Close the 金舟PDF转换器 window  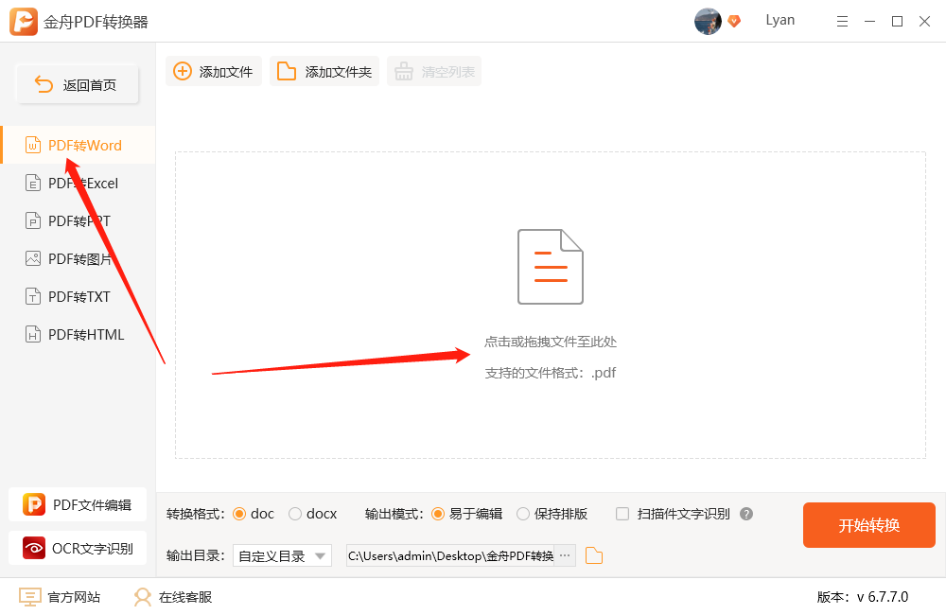pyautogui.click(x=924, y=22)
